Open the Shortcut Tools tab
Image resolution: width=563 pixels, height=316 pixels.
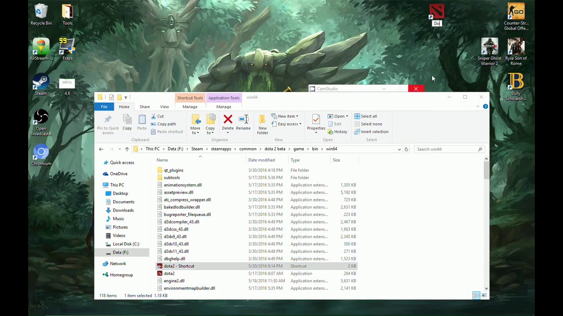[190, 98]
